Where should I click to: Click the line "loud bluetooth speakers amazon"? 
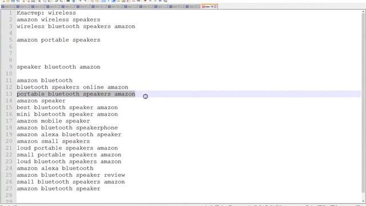click(69, 162)
